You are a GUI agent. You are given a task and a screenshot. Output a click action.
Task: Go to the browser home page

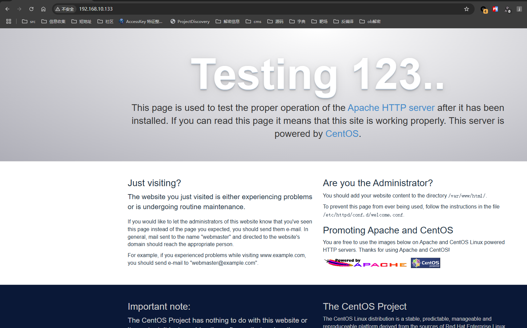43,9
